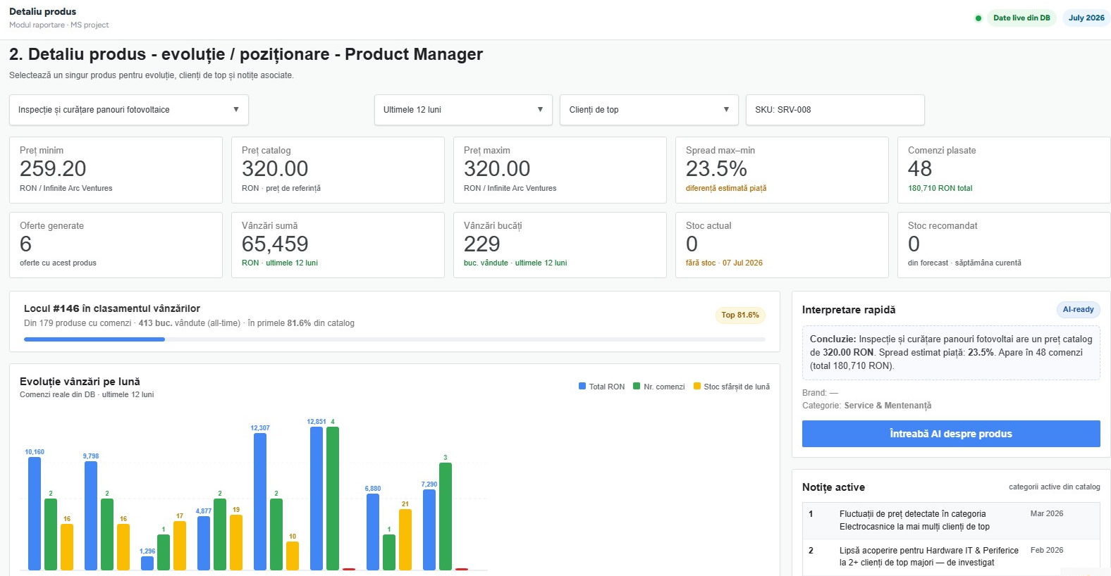Viewport: 1111px width, 576px height.
Task: Click Întreabă AI despre produs button
Action: (951, 434)
